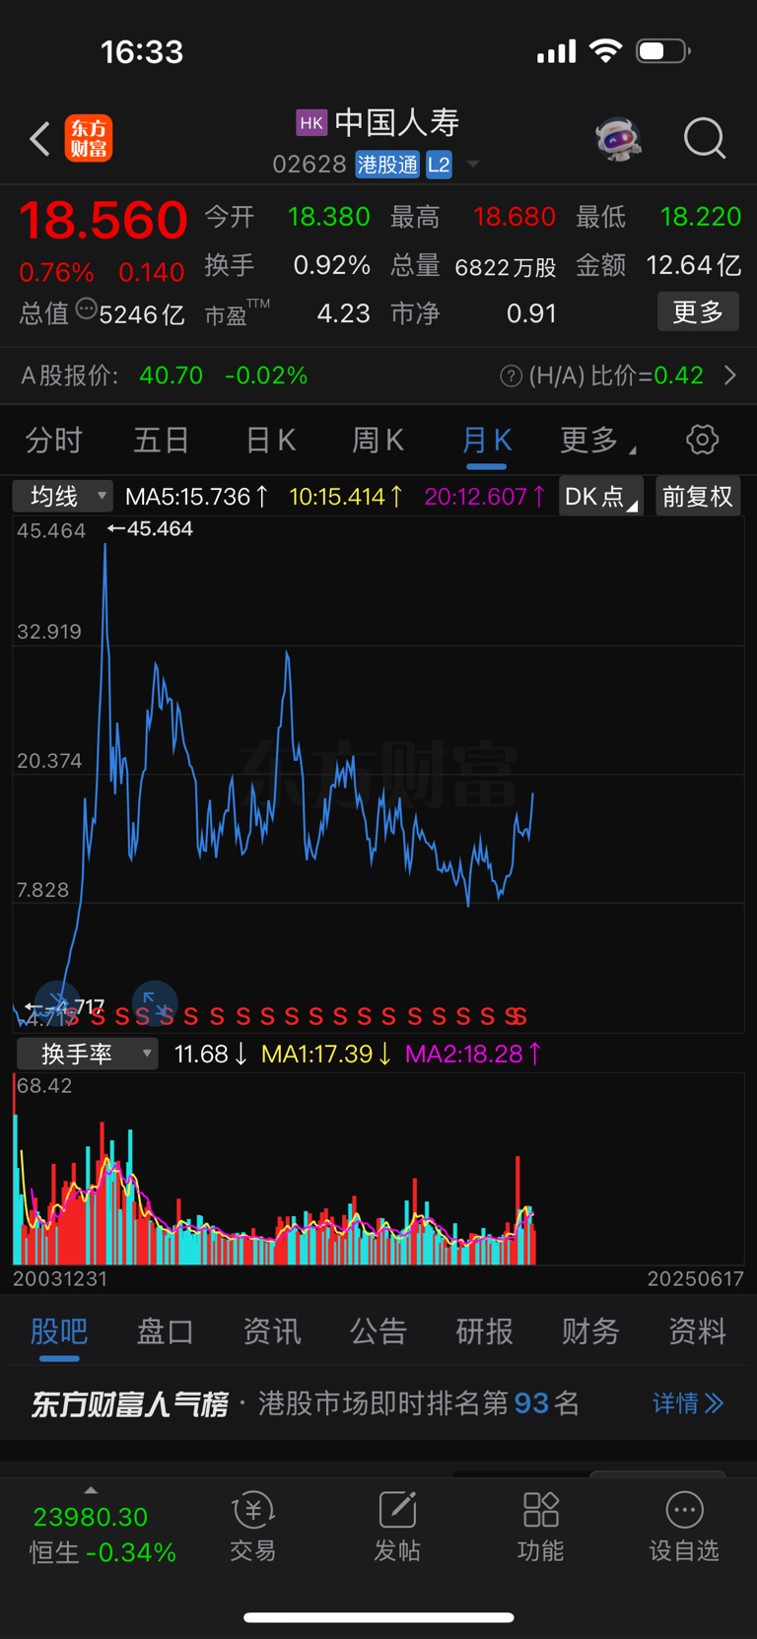Image resolution: width=757 pixels, height=1639 pixels.
Task: Tap the 总值 ellipsis info icon
Action: (x=87, y=309)
